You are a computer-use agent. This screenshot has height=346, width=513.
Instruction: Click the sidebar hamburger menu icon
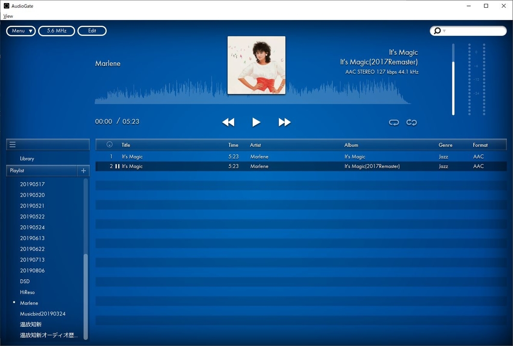(12, 145)
